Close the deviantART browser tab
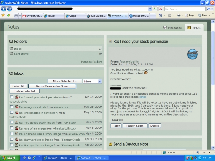This screenshot has width=215, height=161. tap(126, 16)
